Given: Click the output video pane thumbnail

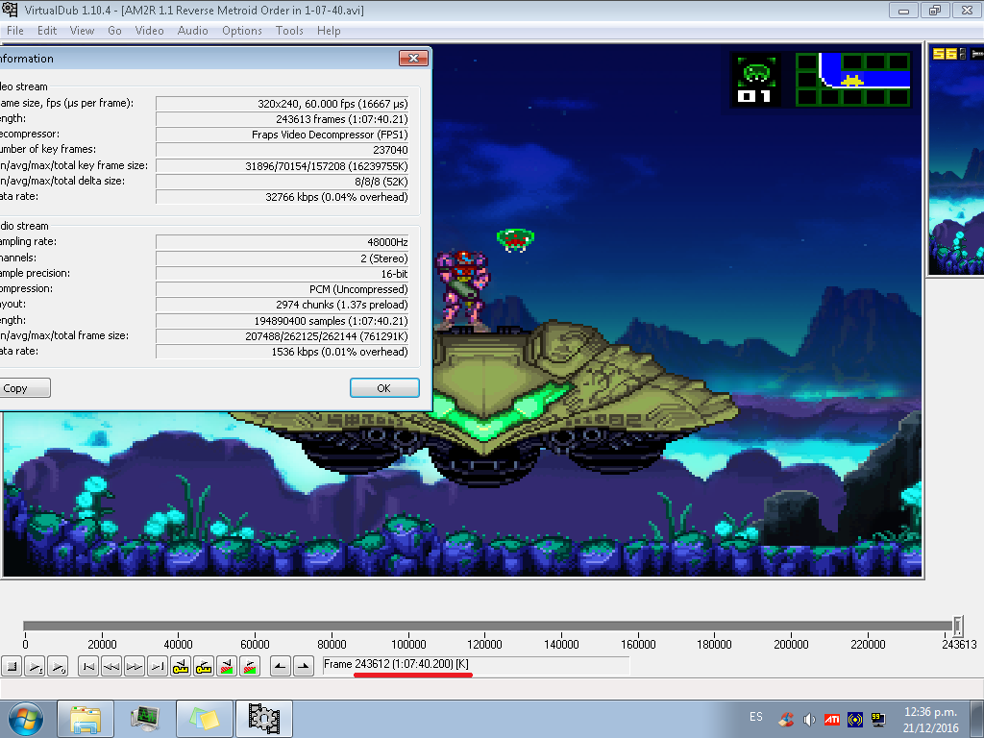Looking at the screenshot, I should click(956, 160).
